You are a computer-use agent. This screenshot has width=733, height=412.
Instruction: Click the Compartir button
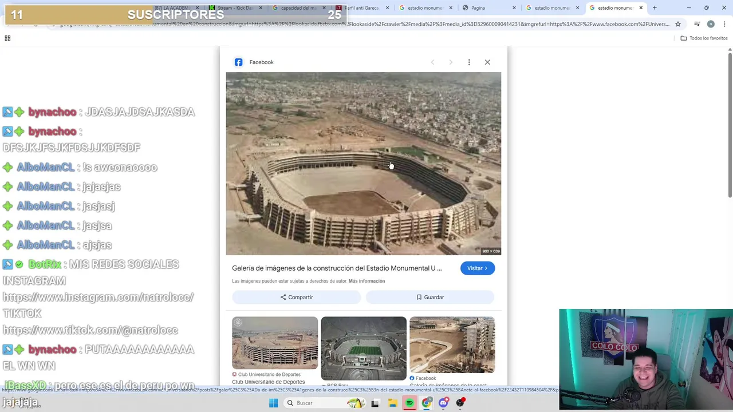(x=296, y=297)
